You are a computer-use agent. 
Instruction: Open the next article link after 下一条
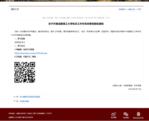[24, 101]
